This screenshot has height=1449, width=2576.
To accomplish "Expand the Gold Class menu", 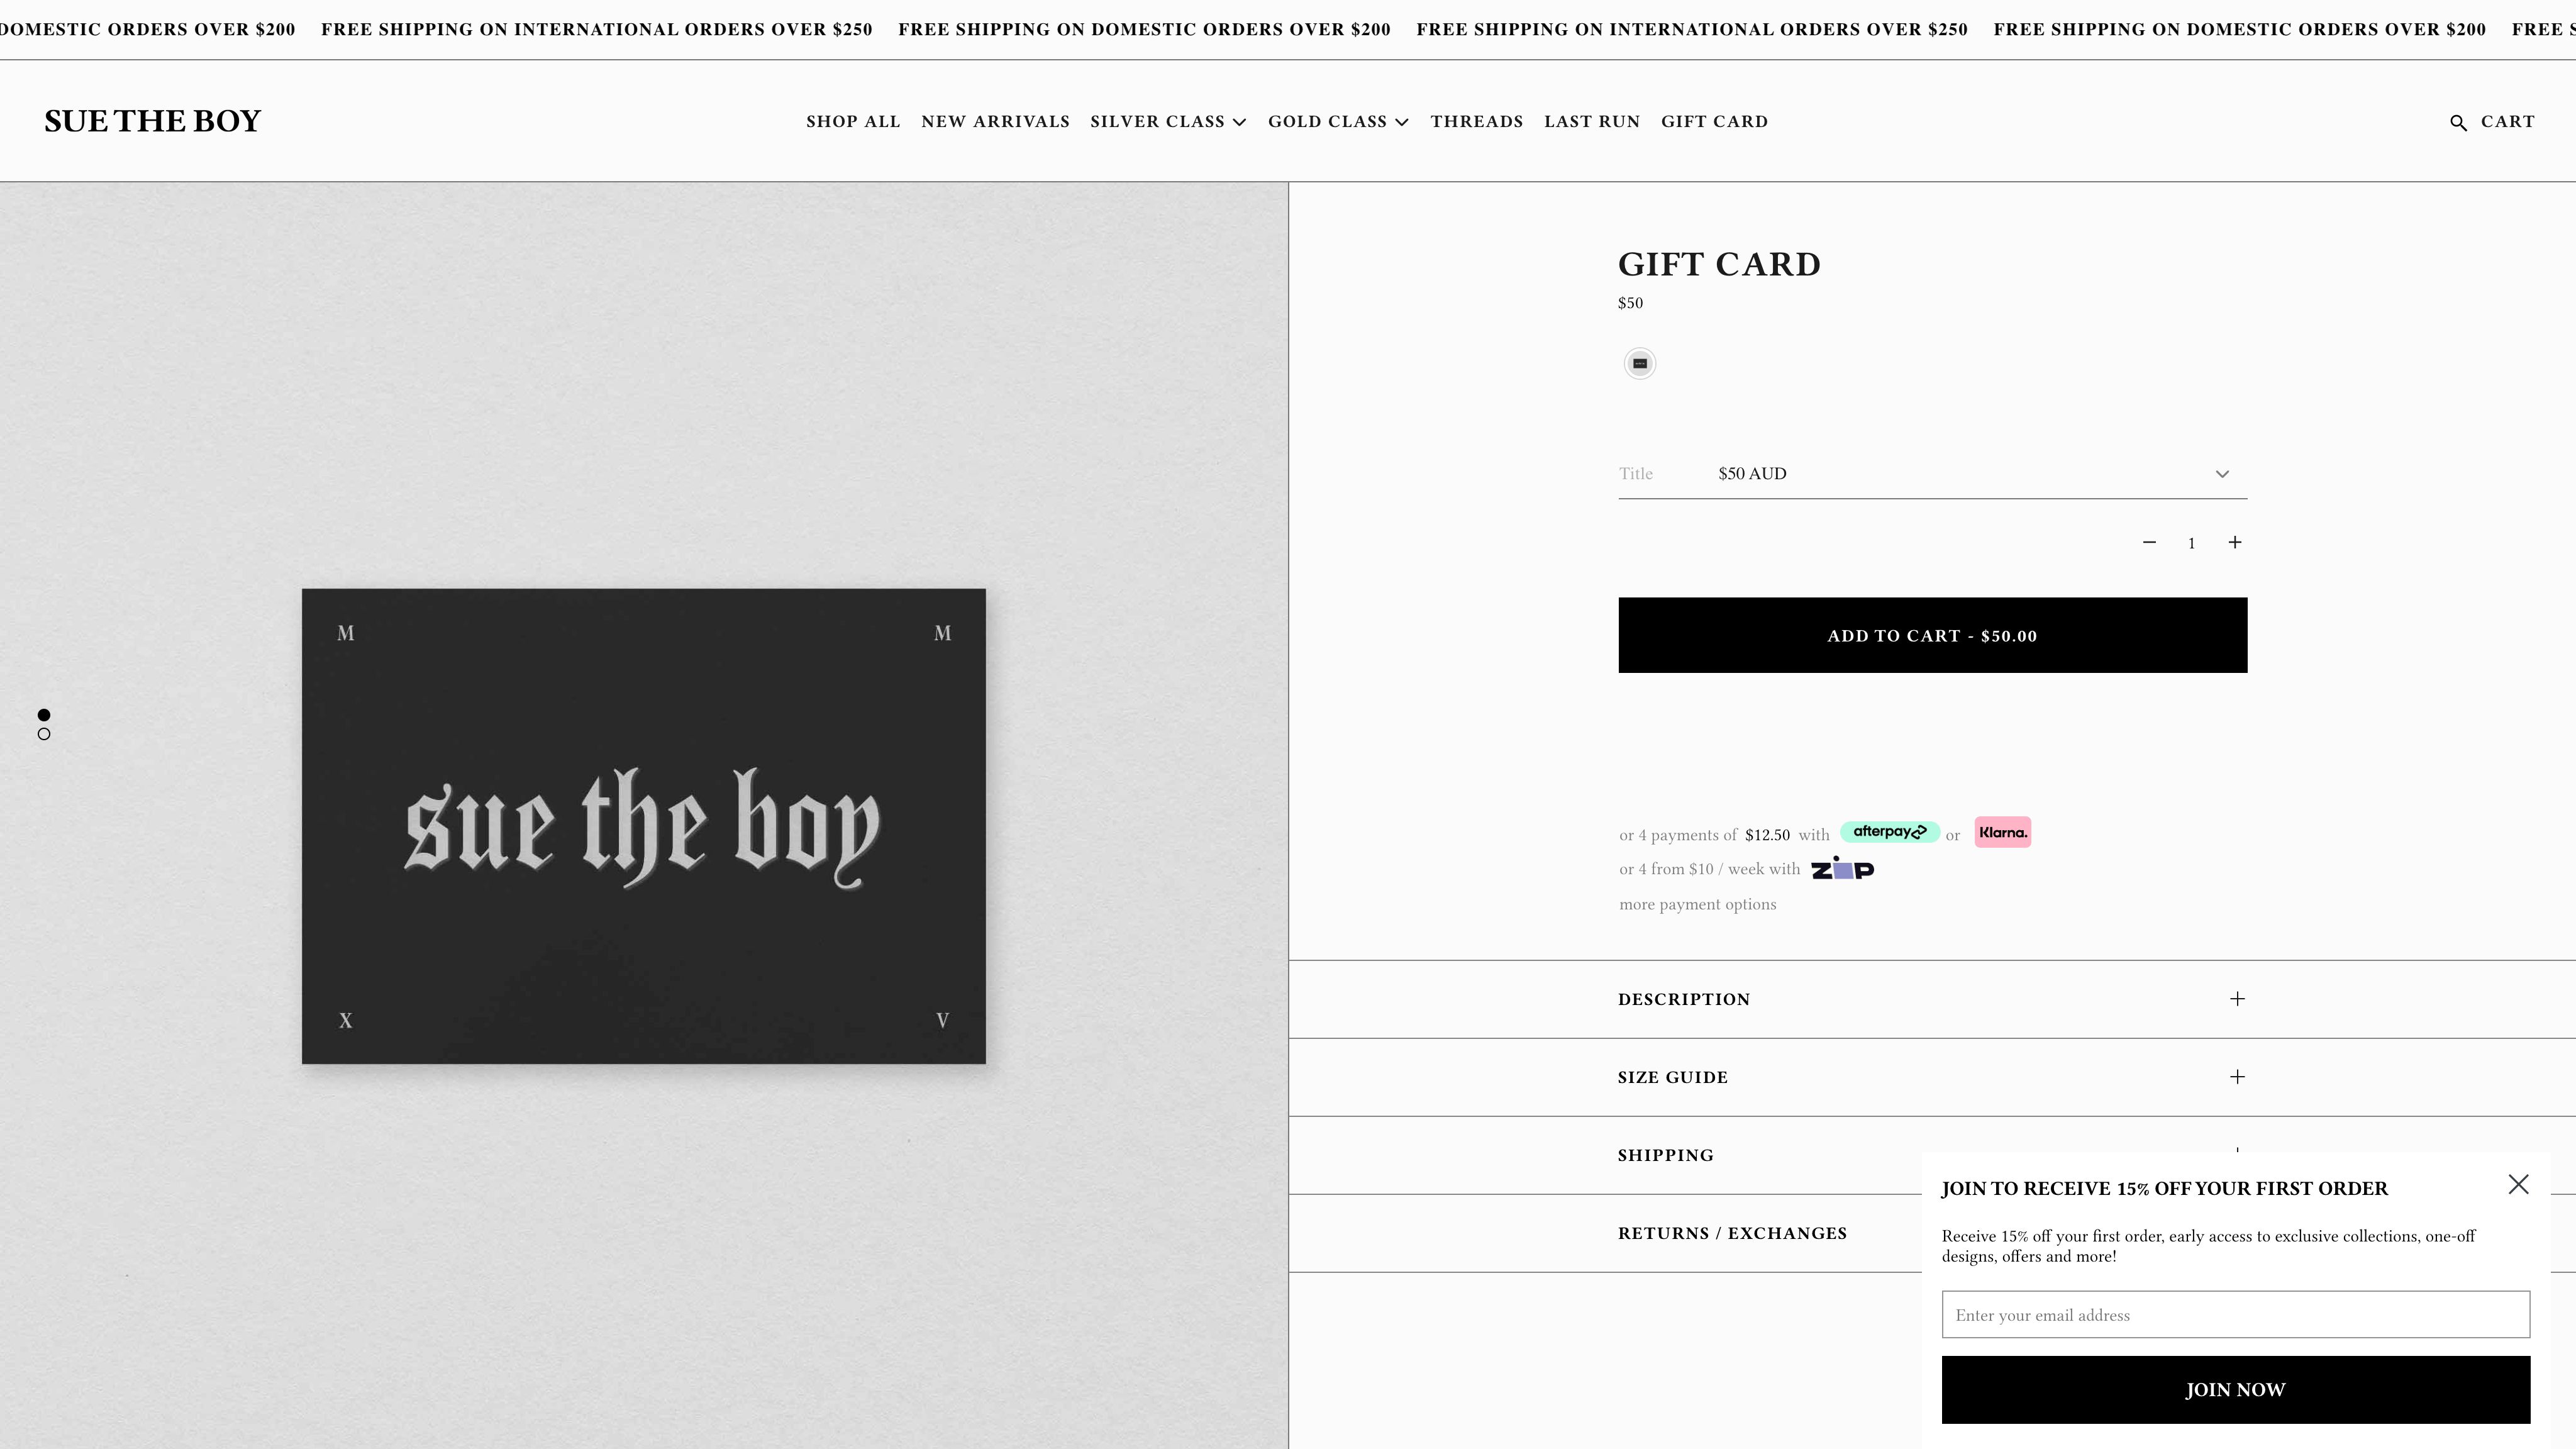I will pyautogui.click(x=1338, y=122).
